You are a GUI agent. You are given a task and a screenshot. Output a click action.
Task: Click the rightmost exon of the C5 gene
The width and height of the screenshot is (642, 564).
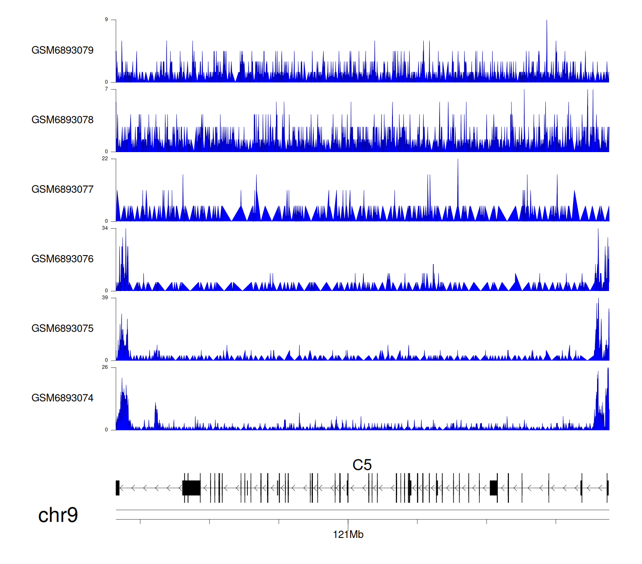(x=607, y=488)
